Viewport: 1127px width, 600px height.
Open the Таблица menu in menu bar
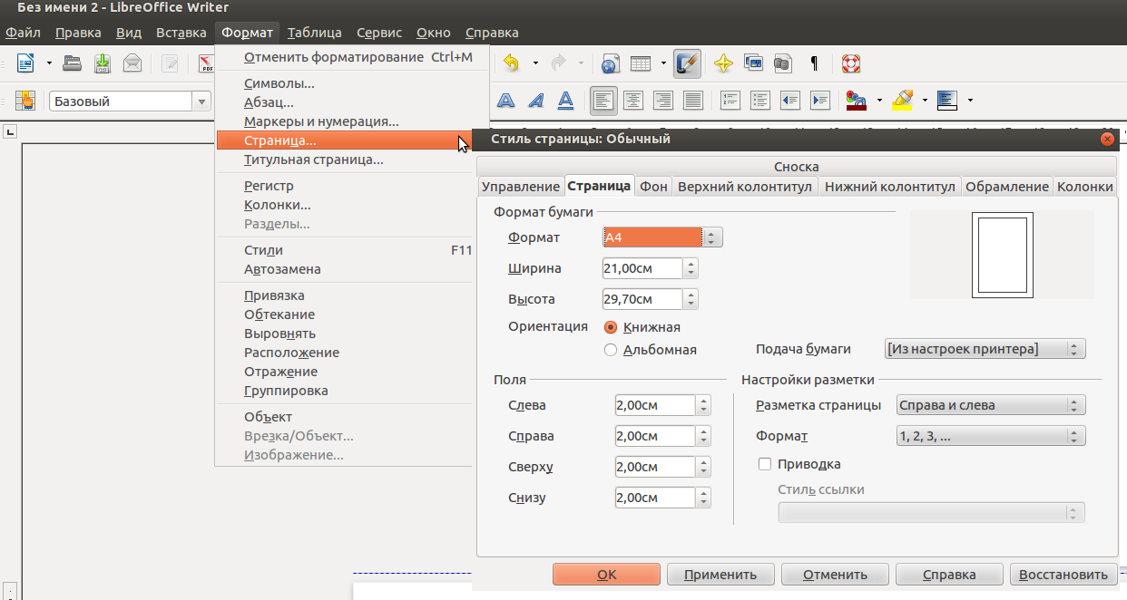[315, 33]
